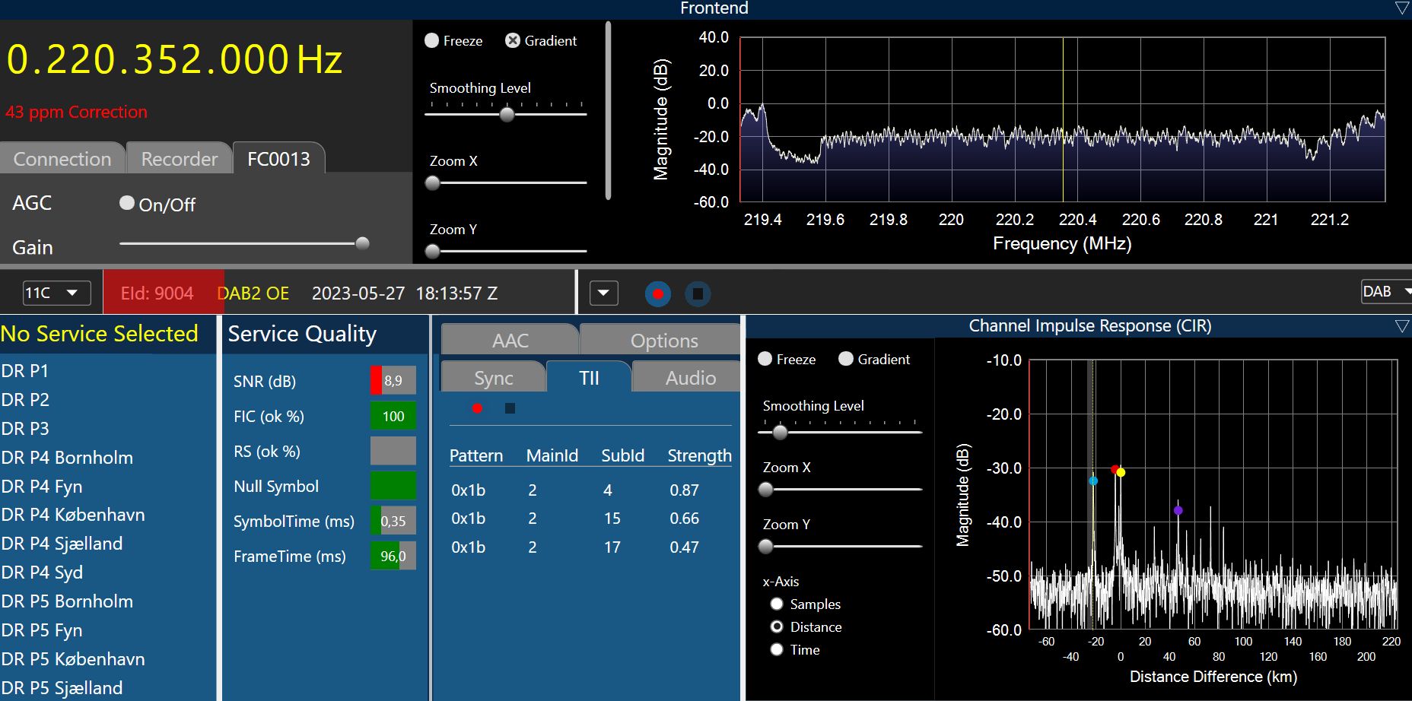Viewport: 1412px width, 701px height.
Task: Click the red record button
Action: click(x=658, y=293)
